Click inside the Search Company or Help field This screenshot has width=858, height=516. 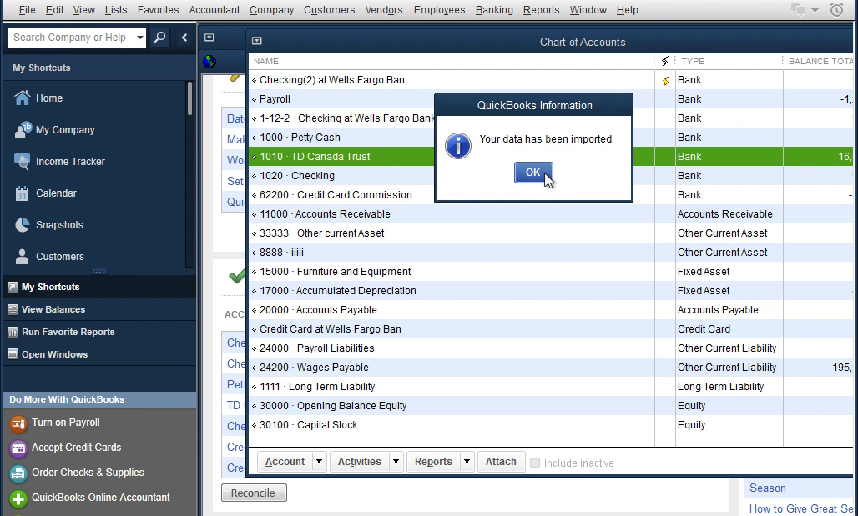click(70, 38)
